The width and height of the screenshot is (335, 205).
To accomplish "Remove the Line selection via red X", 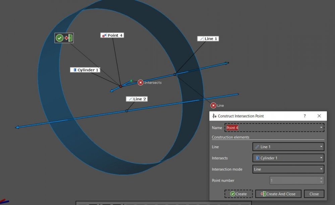I will 213,106.
